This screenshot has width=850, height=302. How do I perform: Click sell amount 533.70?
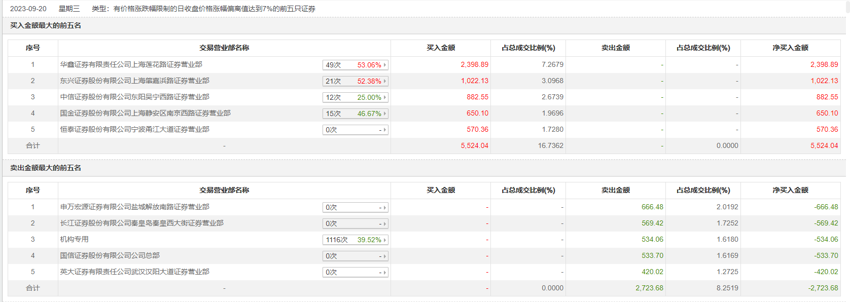tap(652, 255)
